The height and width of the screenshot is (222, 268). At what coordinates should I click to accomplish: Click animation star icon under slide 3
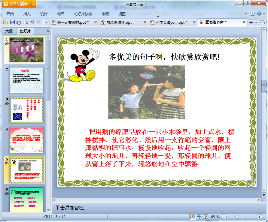pos(7,103)
